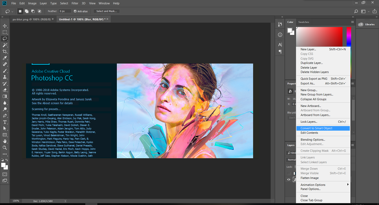
Task: Toggle visibility eye of the bottom layer
Action: tap(289, 180)
